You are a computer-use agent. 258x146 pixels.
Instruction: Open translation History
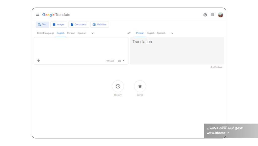coord(118,86)
